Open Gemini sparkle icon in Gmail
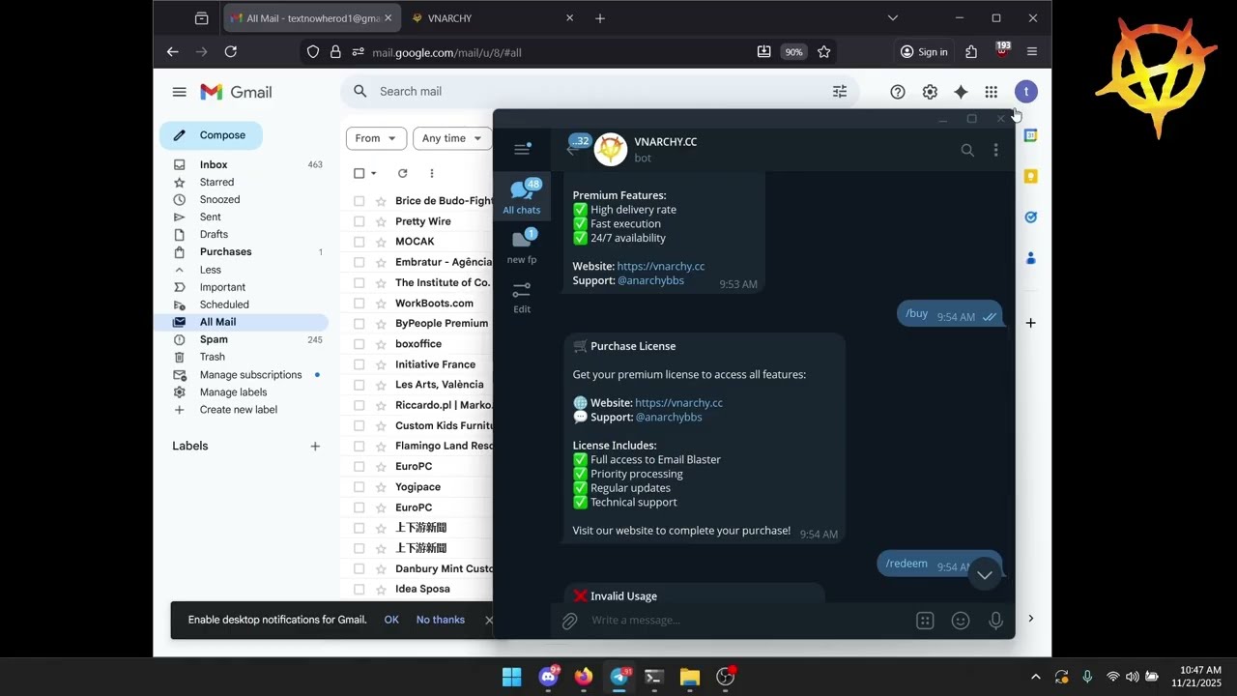Image resolution: width=1237 pixels, height=696 pixels. tap(961, 92)
